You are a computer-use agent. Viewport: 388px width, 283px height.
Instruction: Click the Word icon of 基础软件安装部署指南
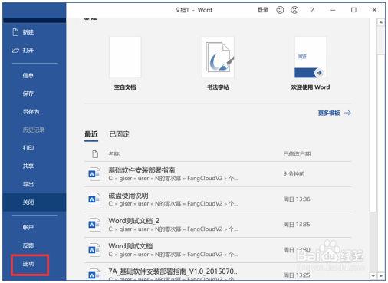point(94,174)
